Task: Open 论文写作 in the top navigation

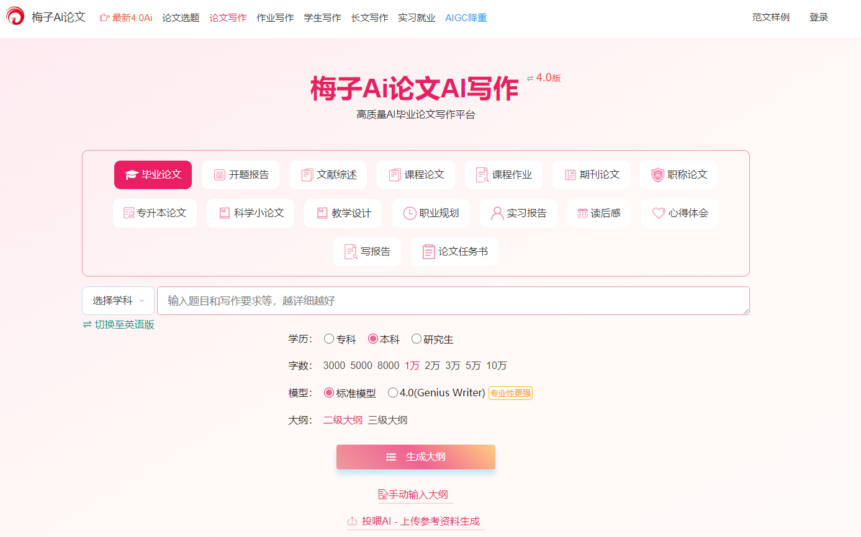Action: [228, 17]
